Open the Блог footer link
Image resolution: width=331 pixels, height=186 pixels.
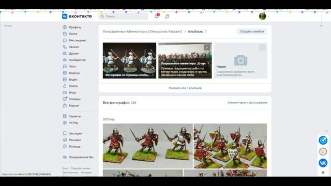point(65,168)
